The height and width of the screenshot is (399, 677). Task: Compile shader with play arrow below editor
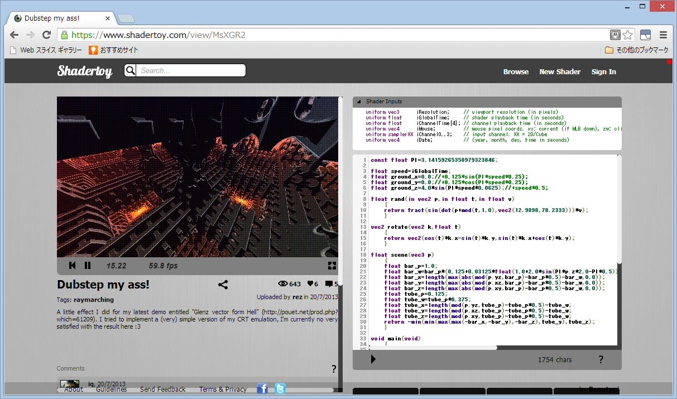(x=373, y=359)
